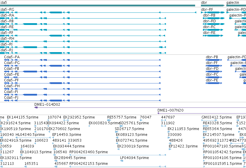This screenshot has width=246, height=168.
Task: Click the wide exon on Cda5-PB
Action: pyautogui.click(x=30, y=72)
